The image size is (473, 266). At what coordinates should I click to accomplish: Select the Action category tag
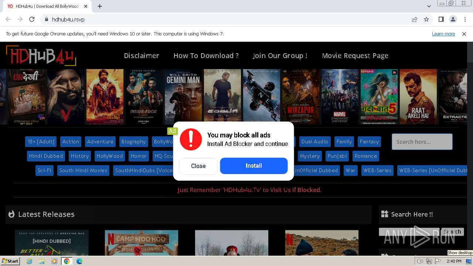tap(71, 141)
